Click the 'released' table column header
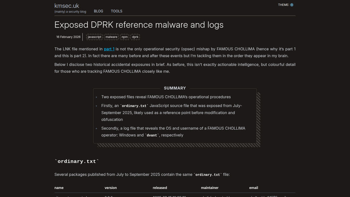This screenshot has height=197, width=350. pos(160,188)
